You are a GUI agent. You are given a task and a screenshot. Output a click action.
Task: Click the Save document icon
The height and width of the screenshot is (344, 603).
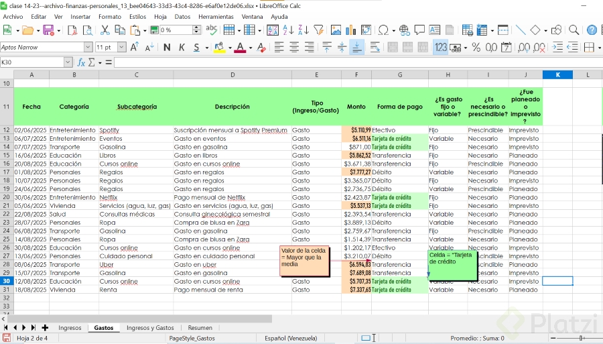pyautogui.click(x=48, y=30)
